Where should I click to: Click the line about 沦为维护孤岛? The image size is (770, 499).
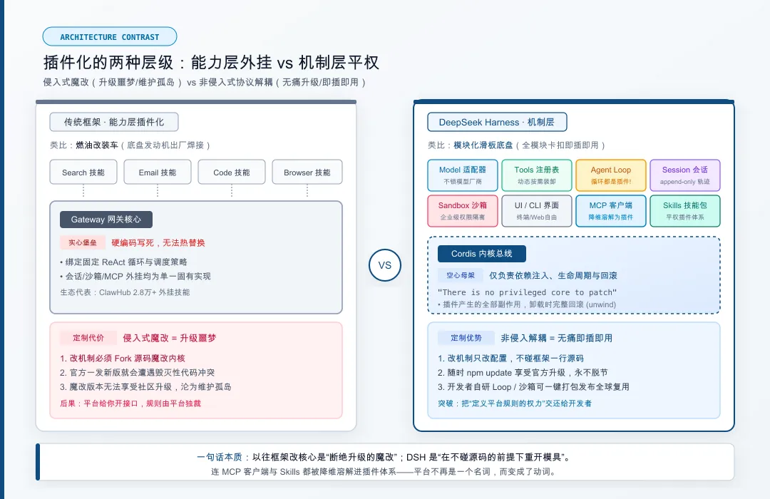click(145, 386)
